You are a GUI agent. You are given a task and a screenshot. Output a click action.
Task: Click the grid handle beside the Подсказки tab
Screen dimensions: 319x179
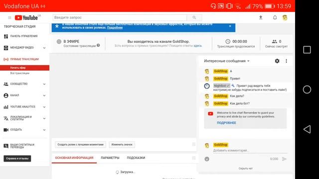[x=194, y=158]
